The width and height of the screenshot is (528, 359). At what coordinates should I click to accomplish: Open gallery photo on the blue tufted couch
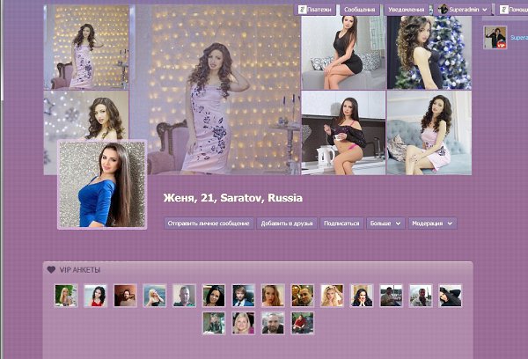[x=429, y=133]
